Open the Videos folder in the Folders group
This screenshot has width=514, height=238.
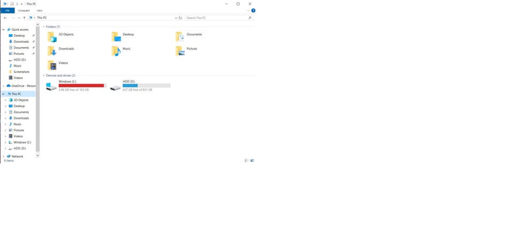pos(58,65)
